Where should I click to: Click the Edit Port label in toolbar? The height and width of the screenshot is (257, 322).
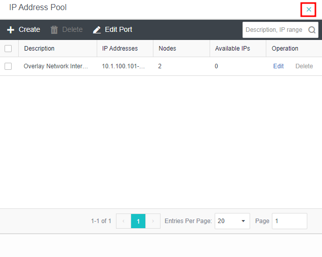point(118,29)
